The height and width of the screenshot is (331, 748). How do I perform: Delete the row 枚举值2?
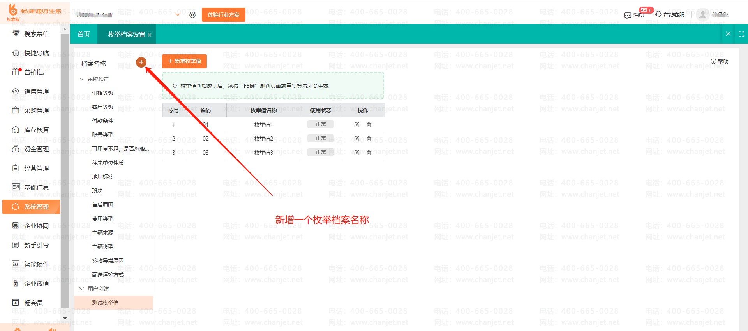click(x=369, y=139)
